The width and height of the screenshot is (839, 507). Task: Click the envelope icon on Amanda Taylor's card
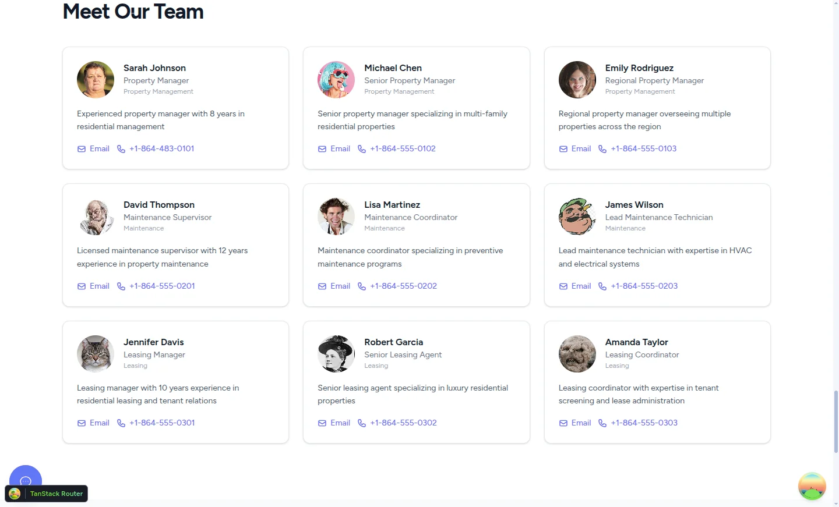click(563, 423)
